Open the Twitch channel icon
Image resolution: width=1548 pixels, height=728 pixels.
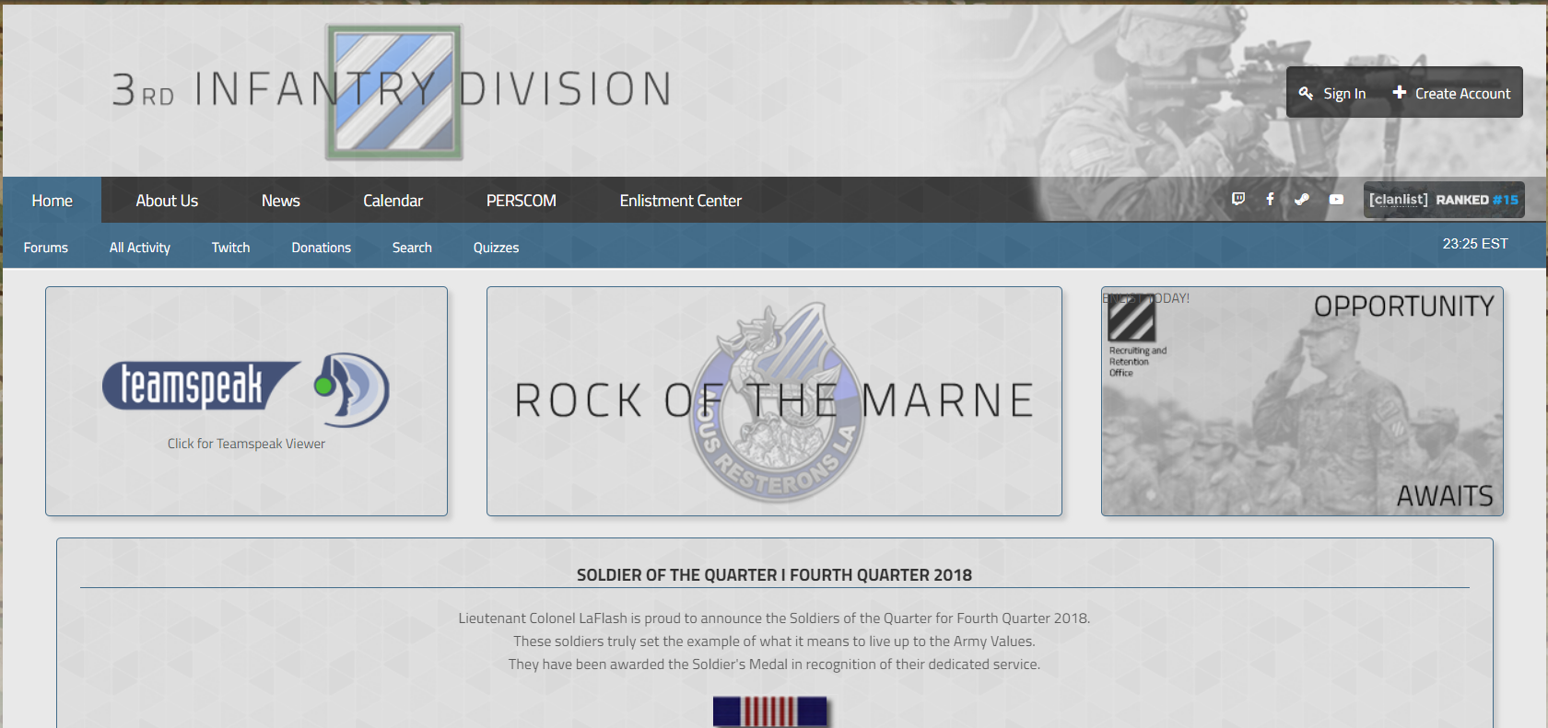(x=1238, y=199)
